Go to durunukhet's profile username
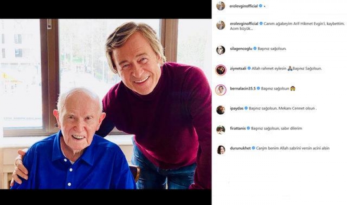The height and width of the screenshot is (205, 347). pyautogui.click(x=240, y=148)
